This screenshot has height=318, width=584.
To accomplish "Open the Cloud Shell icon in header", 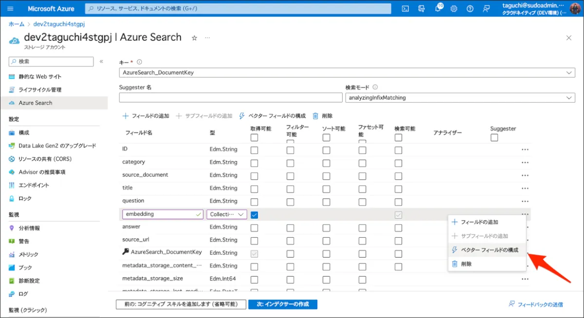I will point(405,9).
